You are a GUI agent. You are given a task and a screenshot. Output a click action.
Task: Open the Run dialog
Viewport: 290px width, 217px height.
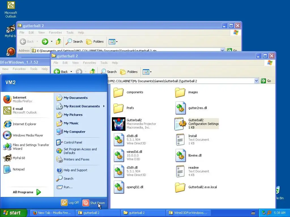[64, 187]
